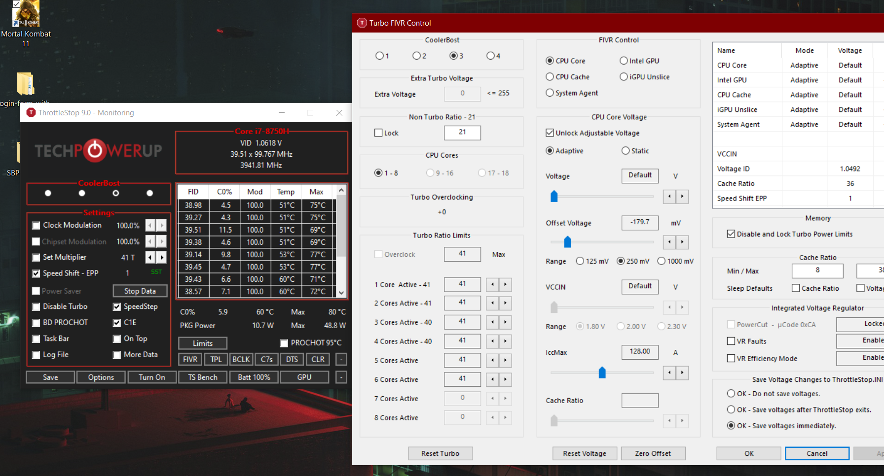Open the Mortal Kombat 11 desktop shortcut
884x476 pixels.
point(26,25)
